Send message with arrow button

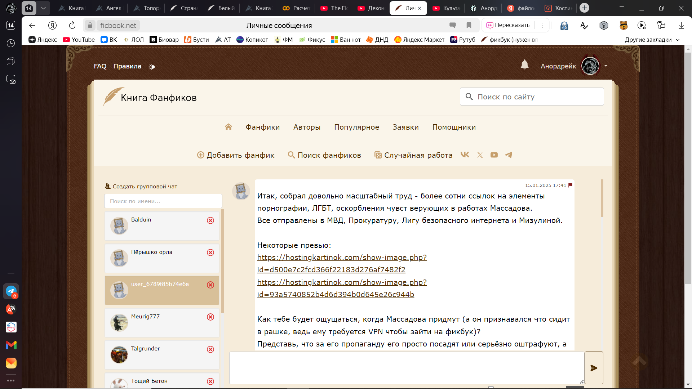pos(594,368)
